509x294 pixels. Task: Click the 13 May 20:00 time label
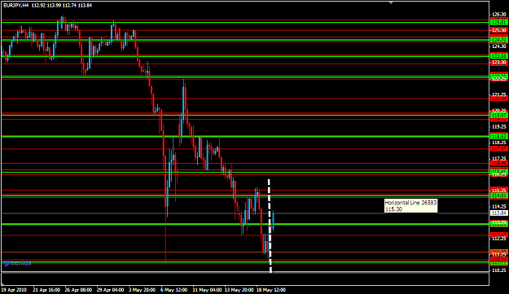239,290
